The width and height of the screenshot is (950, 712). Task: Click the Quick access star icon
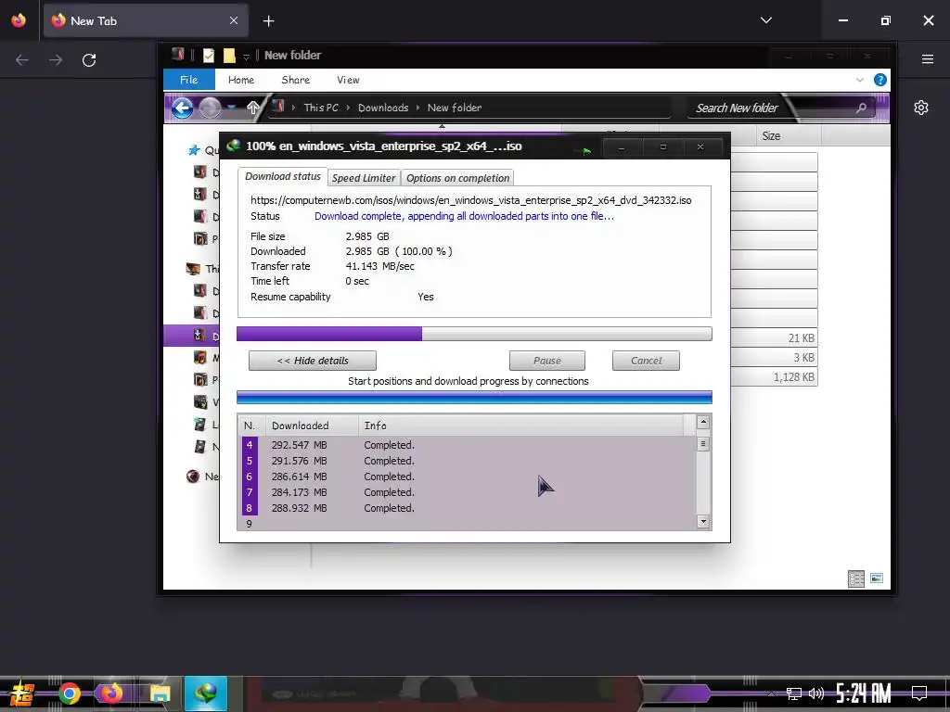coord(193,150)
